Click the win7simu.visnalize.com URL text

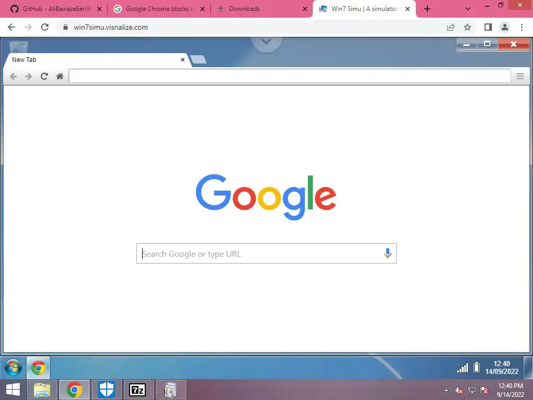(x=111, y=27)
